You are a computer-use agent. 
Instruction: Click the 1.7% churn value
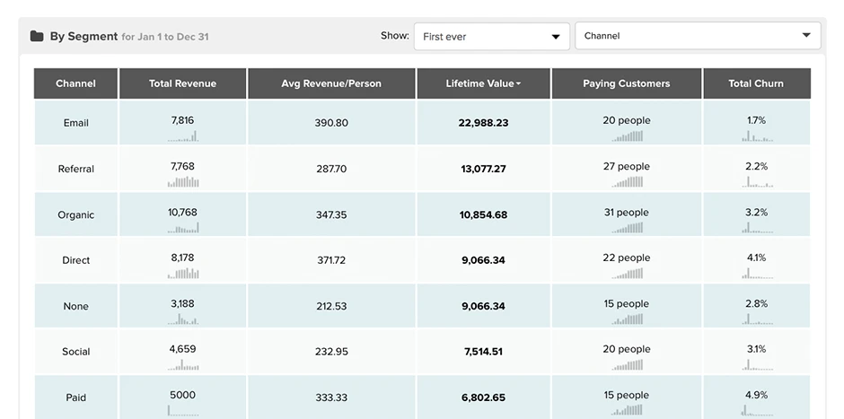tap(756, 120)
